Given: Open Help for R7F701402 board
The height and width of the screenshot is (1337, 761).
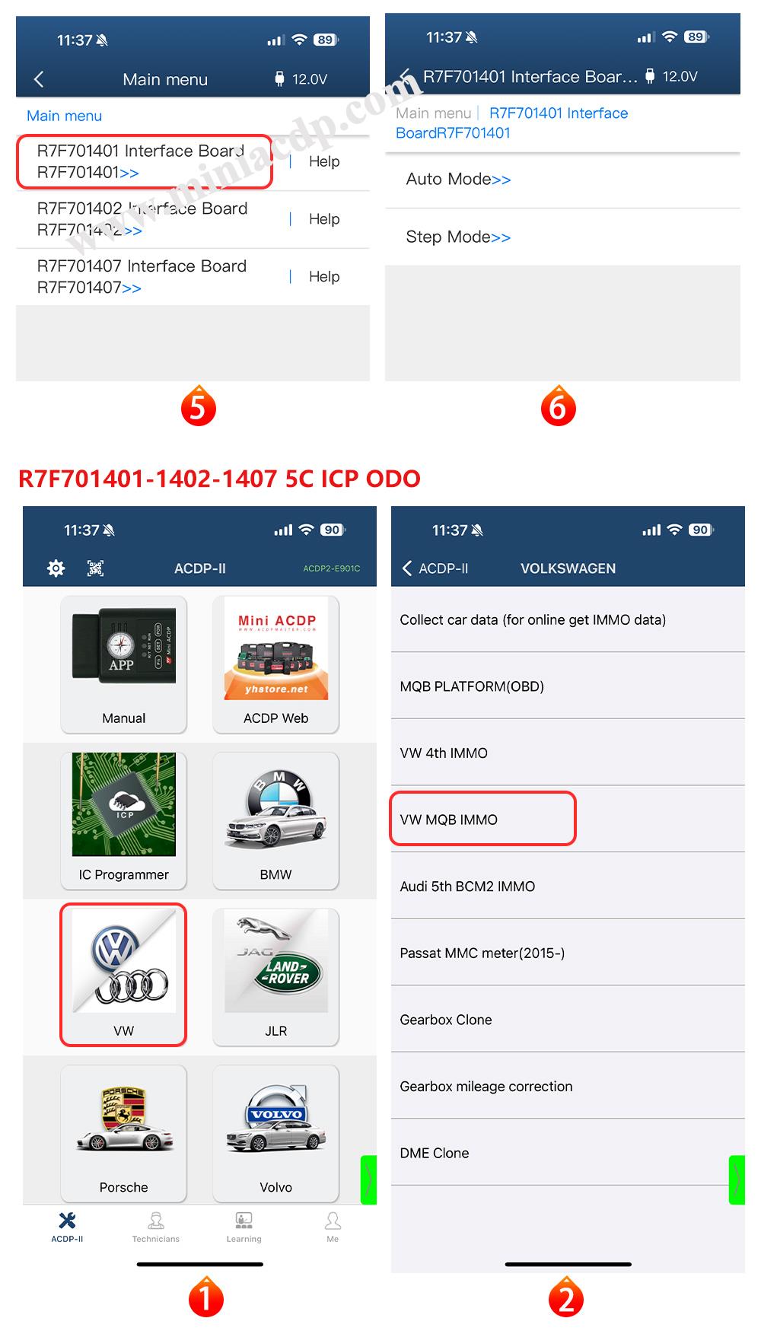Looking at the screenshot, I should pos(324,219).
